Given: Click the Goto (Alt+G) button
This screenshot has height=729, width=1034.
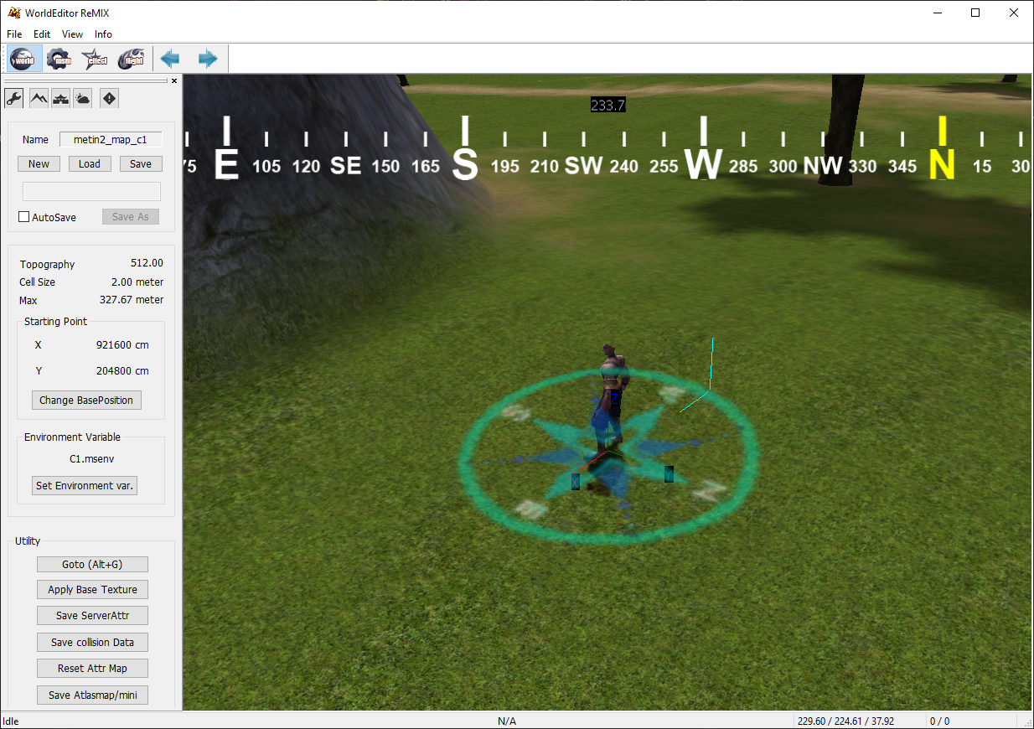Looking at the screenshot, I should click(x=92, y=564).
